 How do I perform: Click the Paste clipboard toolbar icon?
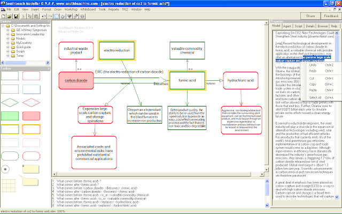(36, 17)
